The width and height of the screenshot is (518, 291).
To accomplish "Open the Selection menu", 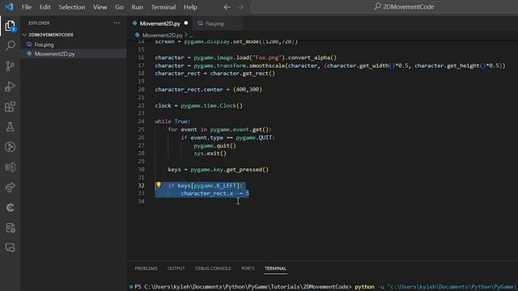I will 72,7.
